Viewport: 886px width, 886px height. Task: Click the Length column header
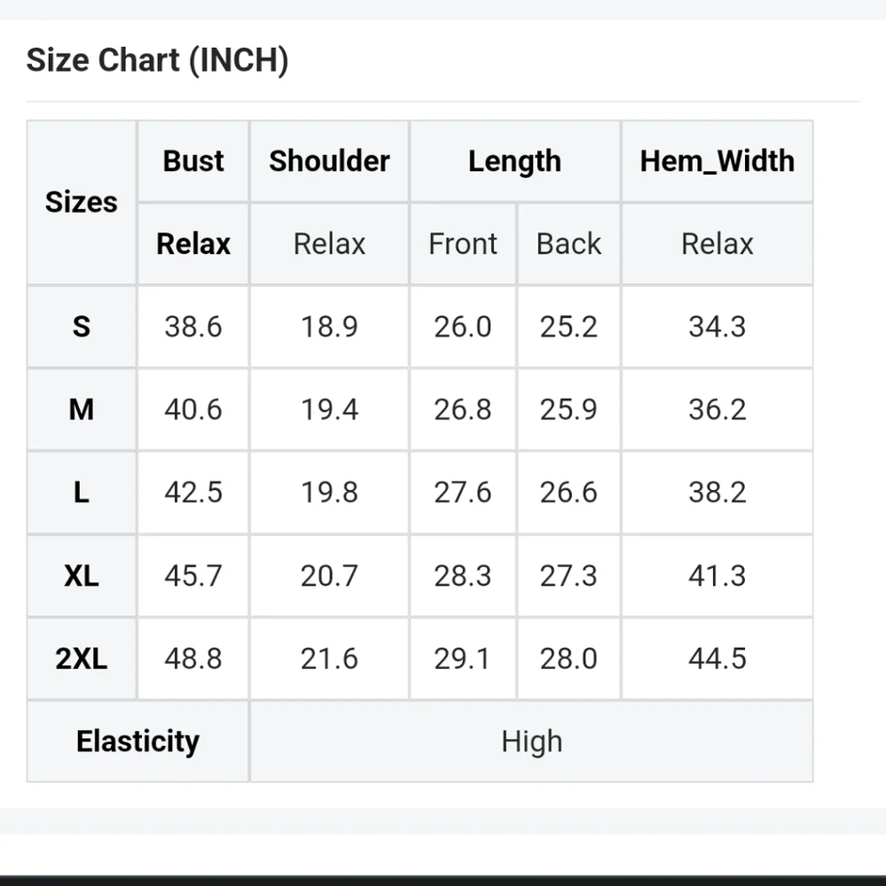click(514, 161)
